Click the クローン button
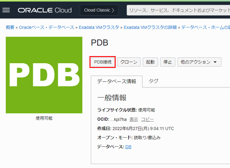 point(129,62)
